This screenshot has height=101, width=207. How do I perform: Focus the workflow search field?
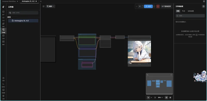pyautogui.click(x=23, y=13)
